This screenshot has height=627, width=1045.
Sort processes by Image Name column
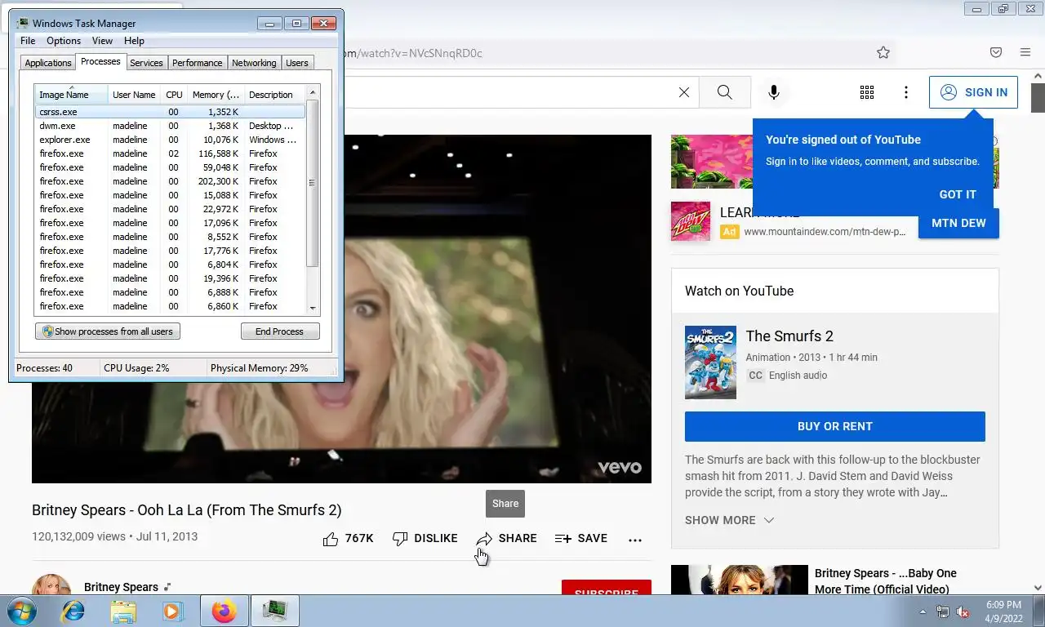71,95
